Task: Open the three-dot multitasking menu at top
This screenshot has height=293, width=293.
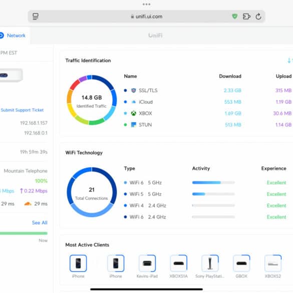Action: pyautogui.click(x=146, y=4)
